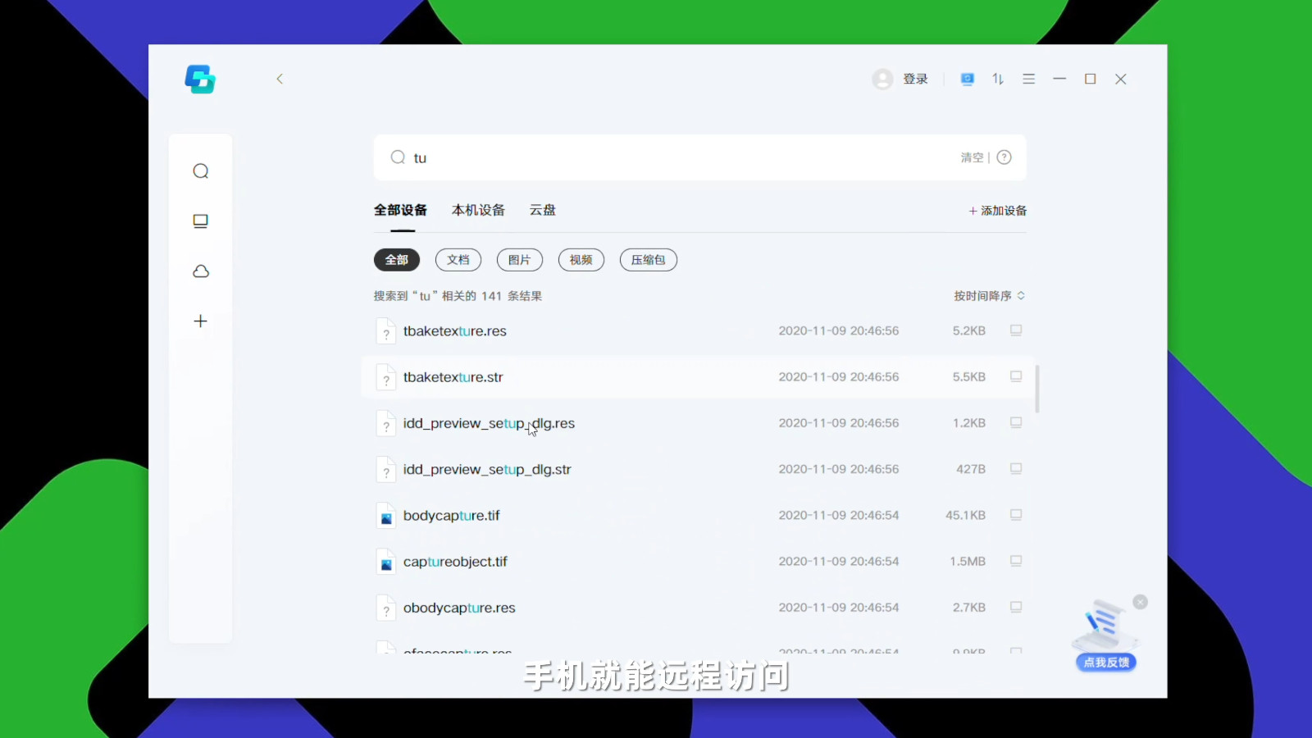This screenshot has height=738, width=1312.
Task: Click the 45.1KB size of bodycapture.tif
Action: coord(965,516)
